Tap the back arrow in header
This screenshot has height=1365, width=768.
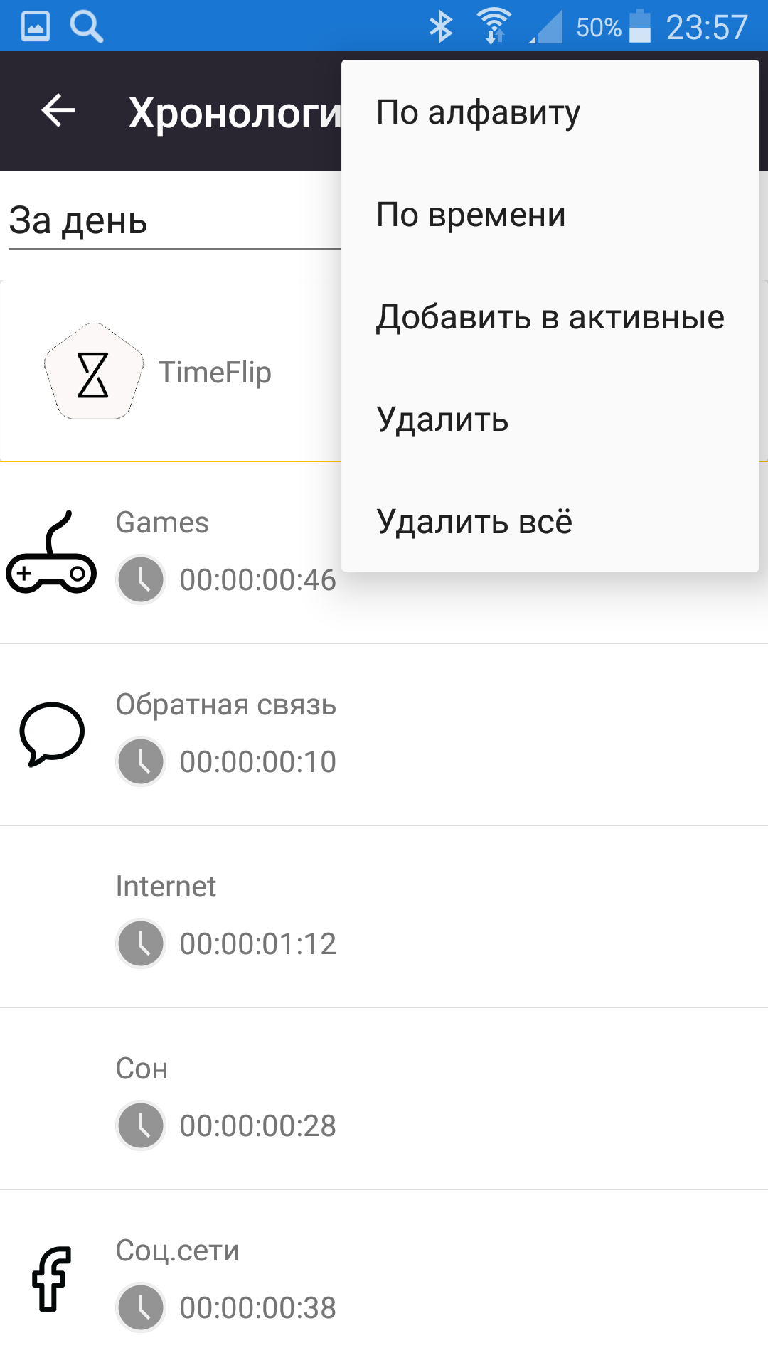pos(58,111)
